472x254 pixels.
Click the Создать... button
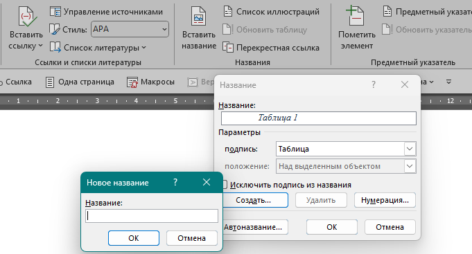(x=255, y=200)
